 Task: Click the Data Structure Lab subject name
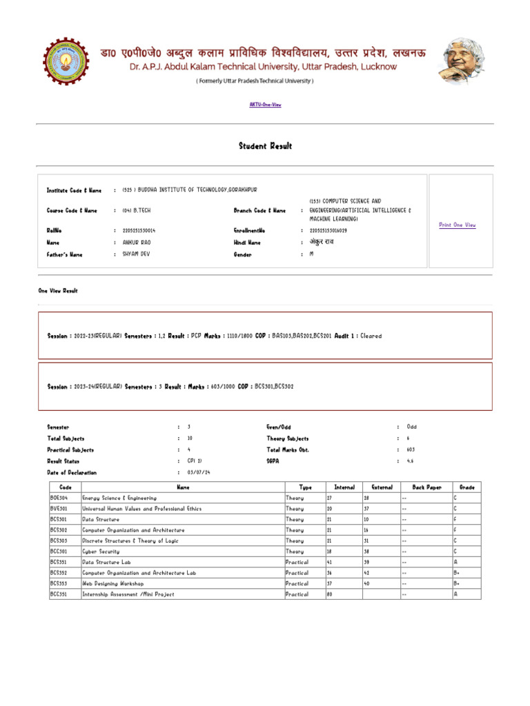(x=106, y=563)
